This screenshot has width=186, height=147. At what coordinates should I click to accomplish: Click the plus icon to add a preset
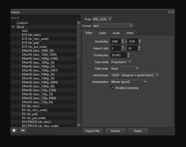point(14,131)
